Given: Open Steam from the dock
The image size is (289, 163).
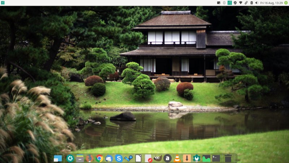Looking at the screenshot, I should (x=129, y=158).
